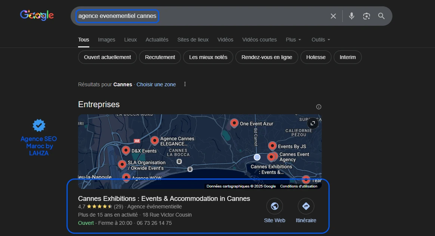Click the address 18 Rue Victor Cousin
This screenshot has width=435, height=236.
pos(167,215)
